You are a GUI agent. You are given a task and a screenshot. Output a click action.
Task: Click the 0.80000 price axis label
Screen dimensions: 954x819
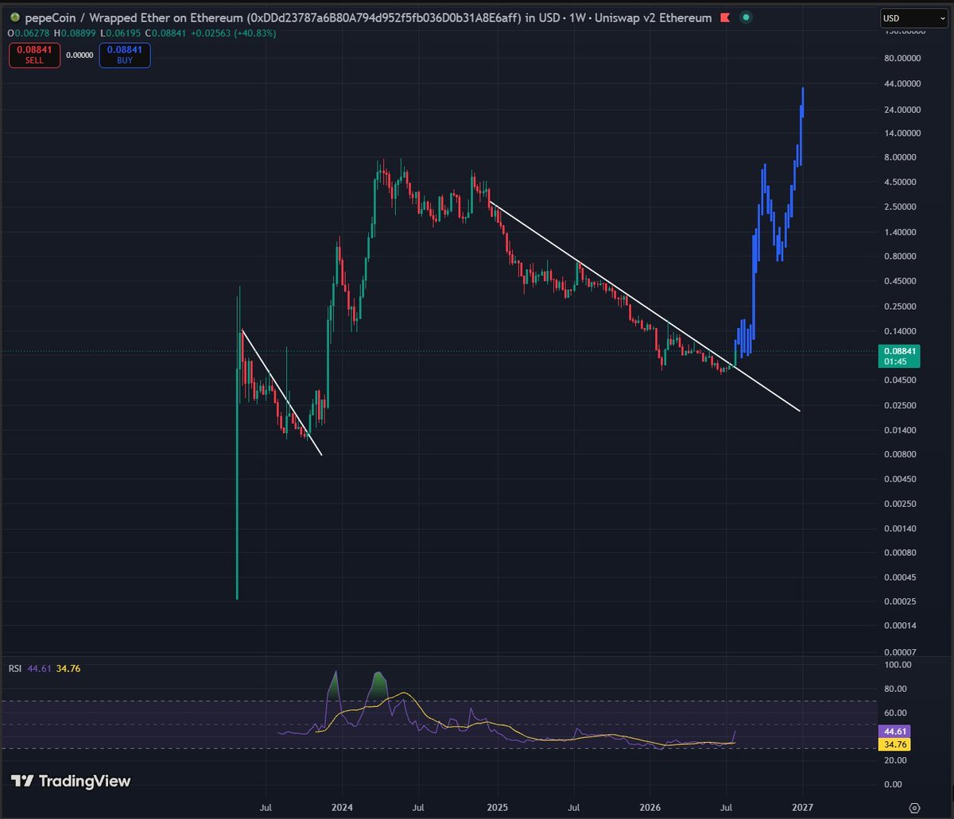pyautogui.click(x=902, y=257)
